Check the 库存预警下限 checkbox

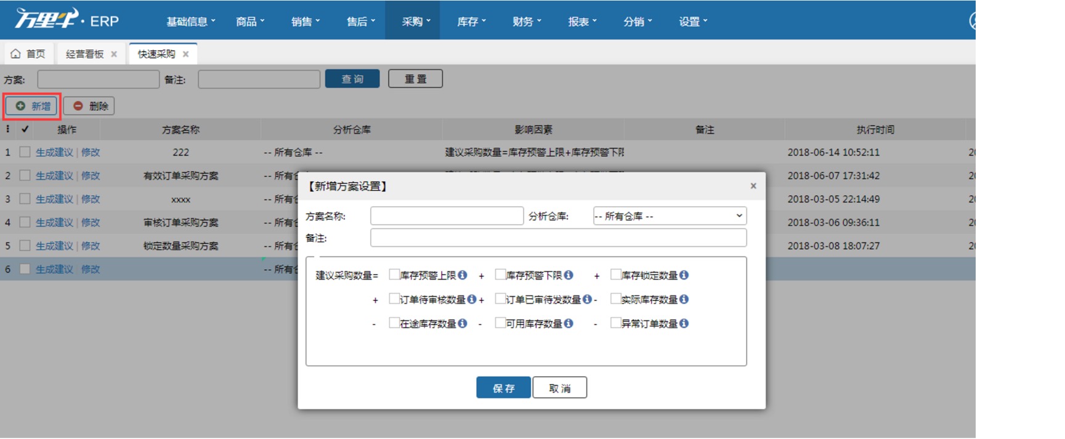pyautogui.click(x=500, y=275)
